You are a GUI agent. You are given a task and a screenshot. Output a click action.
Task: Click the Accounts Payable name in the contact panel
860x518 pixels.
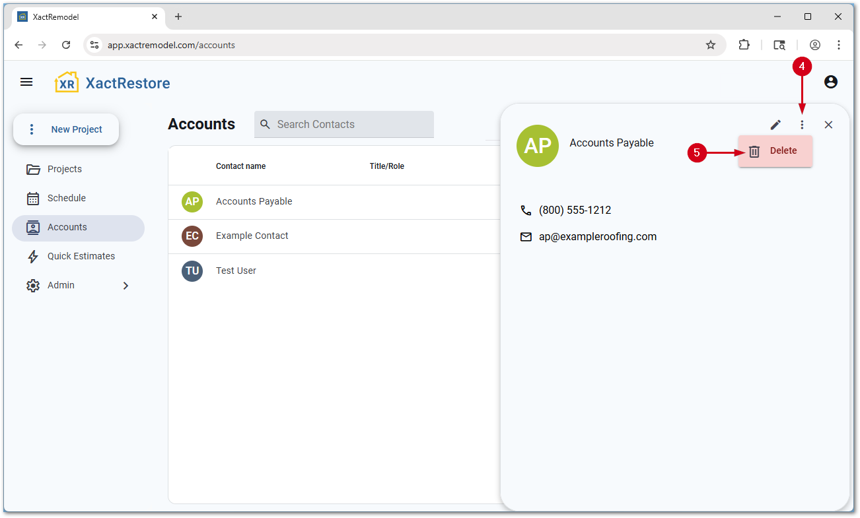[612, 143]
